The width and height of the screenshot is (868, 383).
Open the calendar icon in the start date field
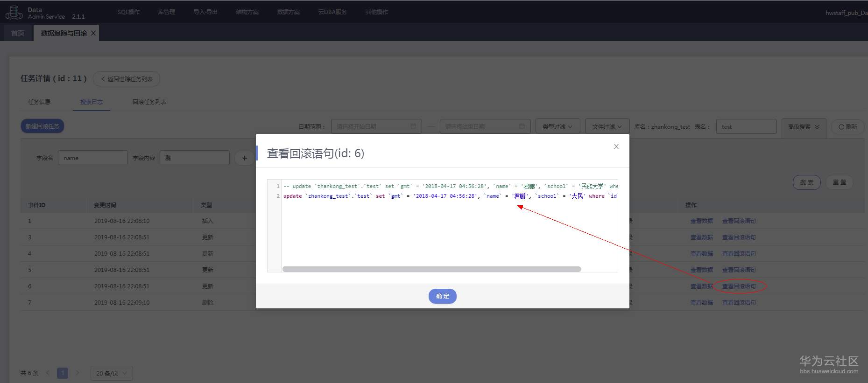tap(413, 126)
